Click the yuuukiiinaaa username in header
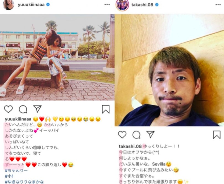This screenshot has width=224, height=184. click(31, 5)
